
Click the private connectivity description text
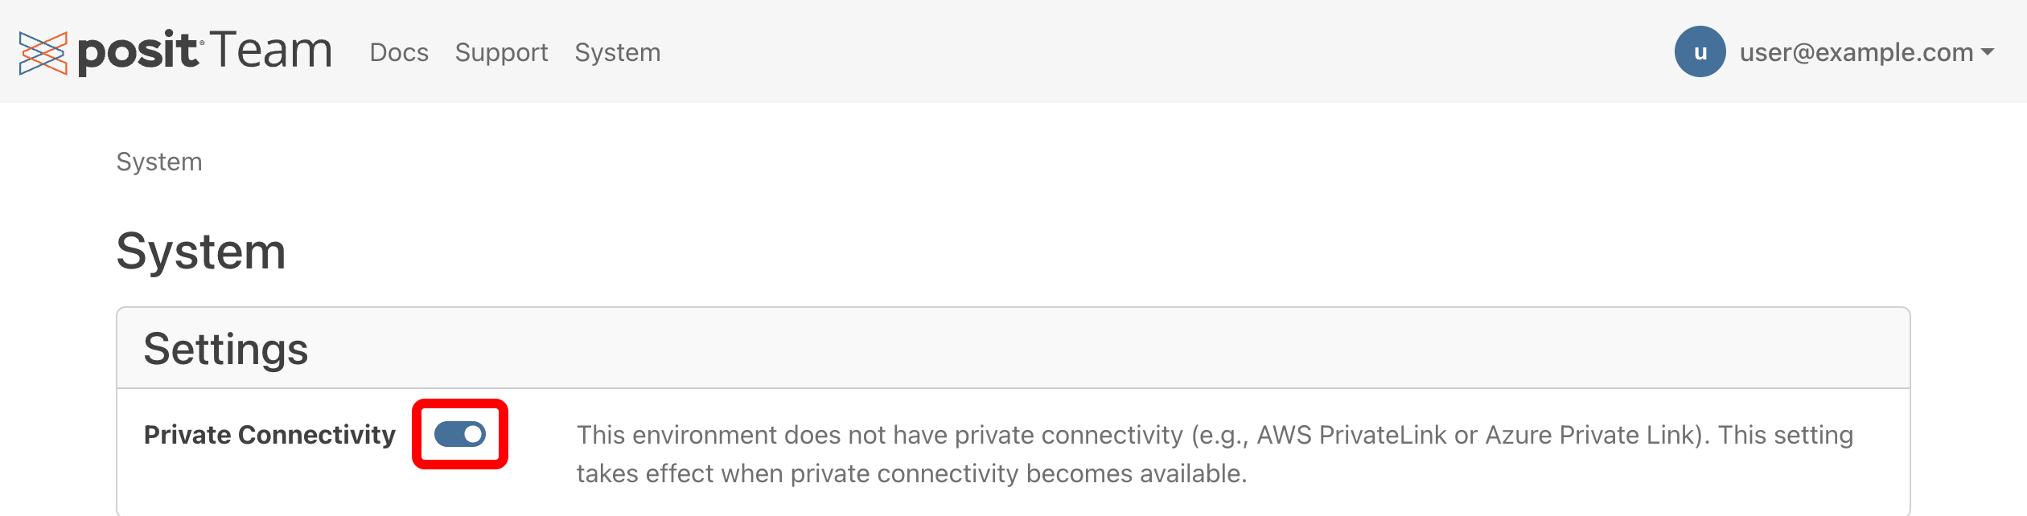tap(880, 435)
